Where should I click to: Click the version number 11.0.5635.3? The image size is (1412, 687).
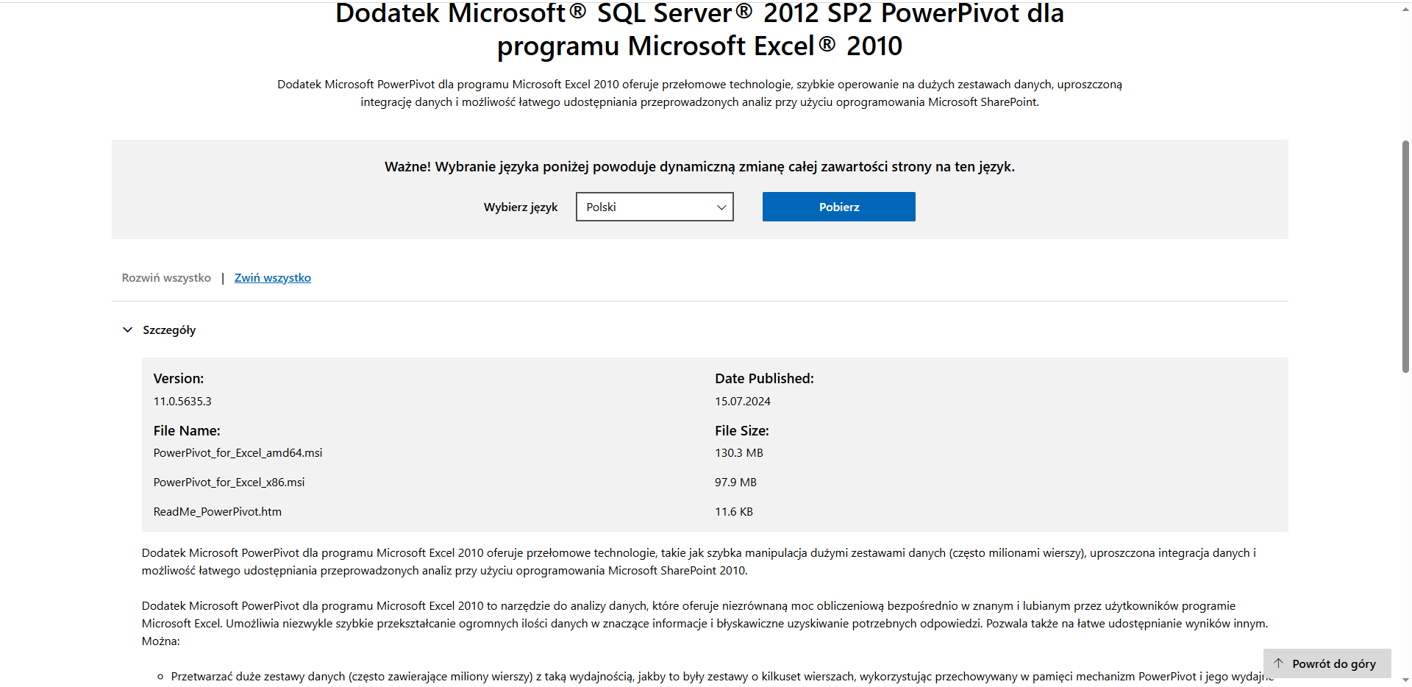182,401
